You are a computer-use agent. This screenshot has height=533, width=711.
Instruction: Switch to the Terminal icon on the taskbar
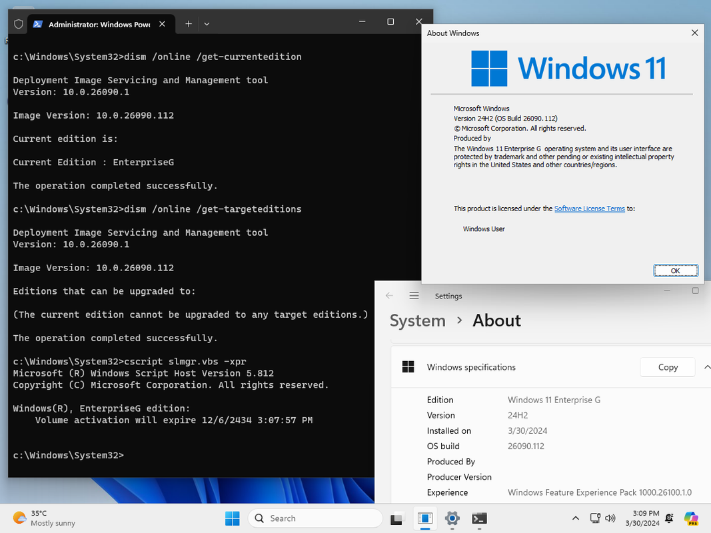479,518
